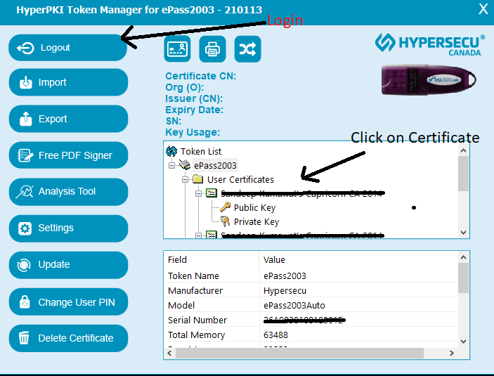
Task: Click the 63488 total memory value
Action: tap(275, 335)
